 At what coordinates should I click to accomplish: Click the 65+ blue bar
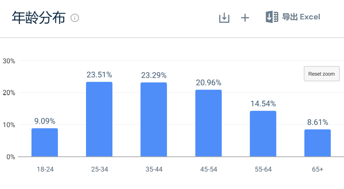(318, 143)
